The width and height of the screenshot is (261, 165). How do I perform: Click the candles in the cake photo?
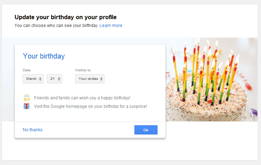coord(206,70)
